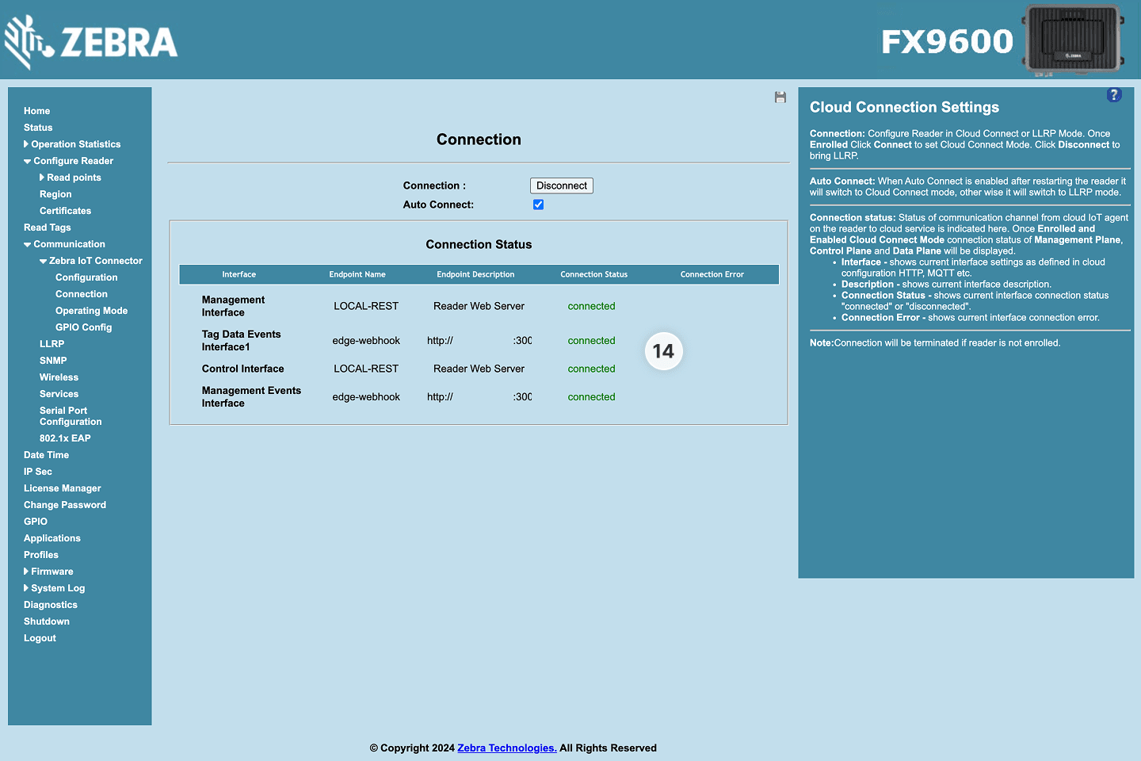The height and width of the screenshot is (761, 1141).
Task: Click edge-webhook in Tag Data Events row
Action: [x=366, y=341]
